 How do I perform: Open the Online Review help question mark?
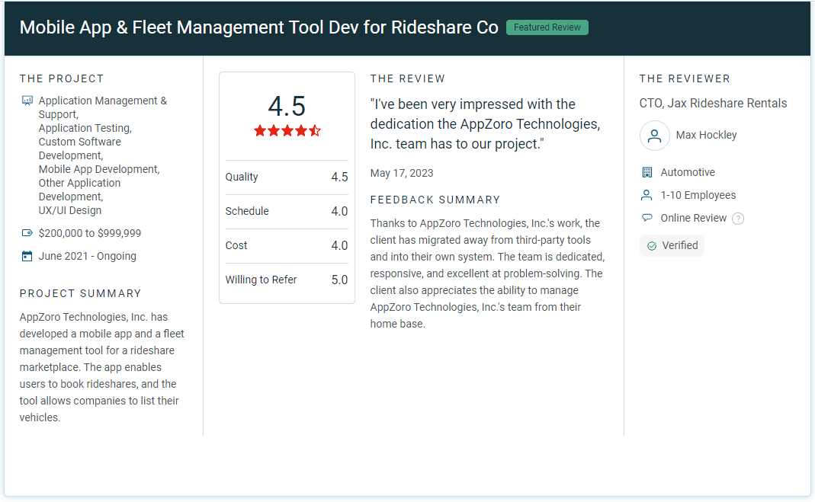[x=738, y=219]
